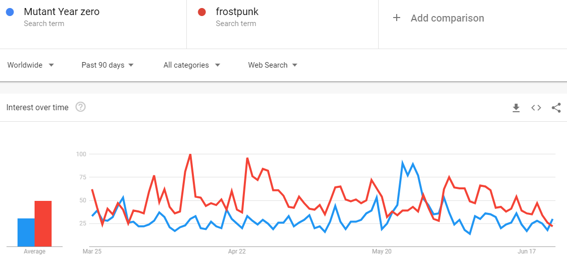Edit the frostpunk search term
Image resolution: width=567 pixels, height=263 pixels.
point(237,12)
